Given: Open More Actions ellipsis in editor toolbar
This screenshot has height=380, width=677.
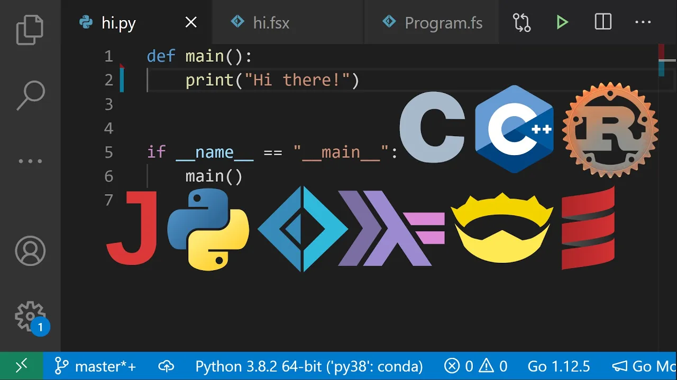Looking at the screenshot, I should (x=643, y=22).
